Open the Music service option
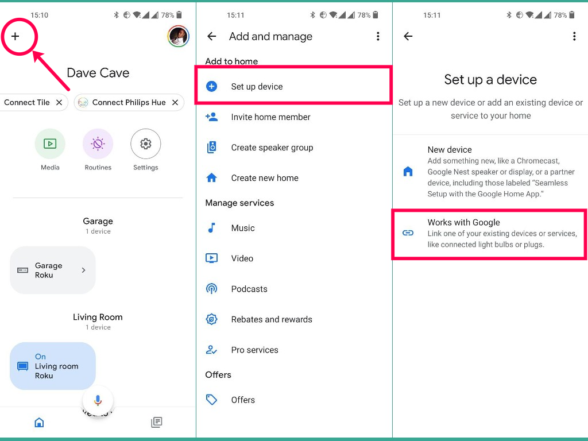This screenshot has width=588, height=441. point(293,228)
